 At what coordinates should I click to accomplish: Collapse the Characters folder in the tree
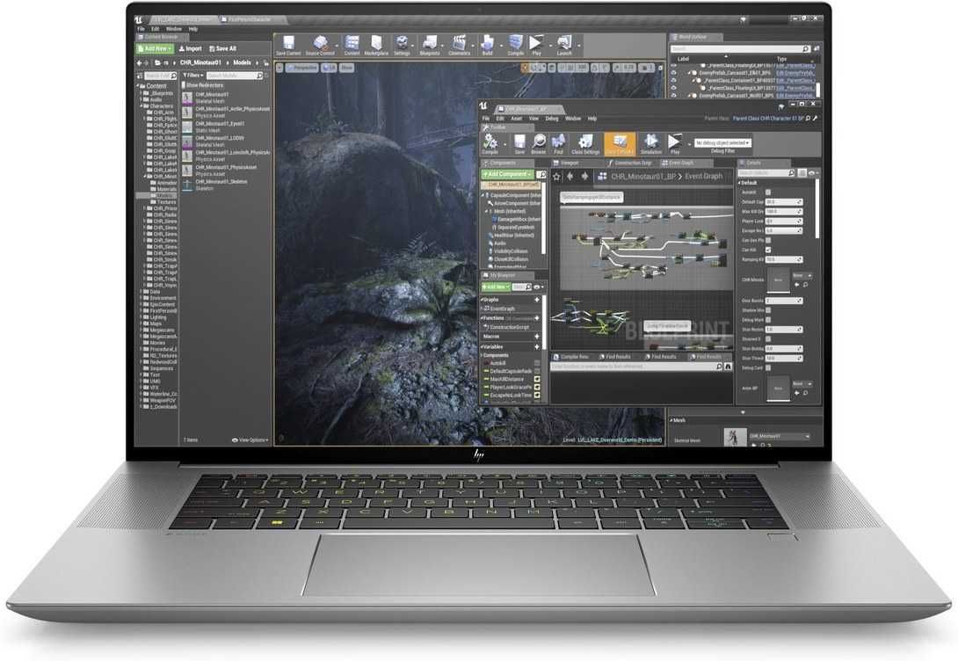142,106
